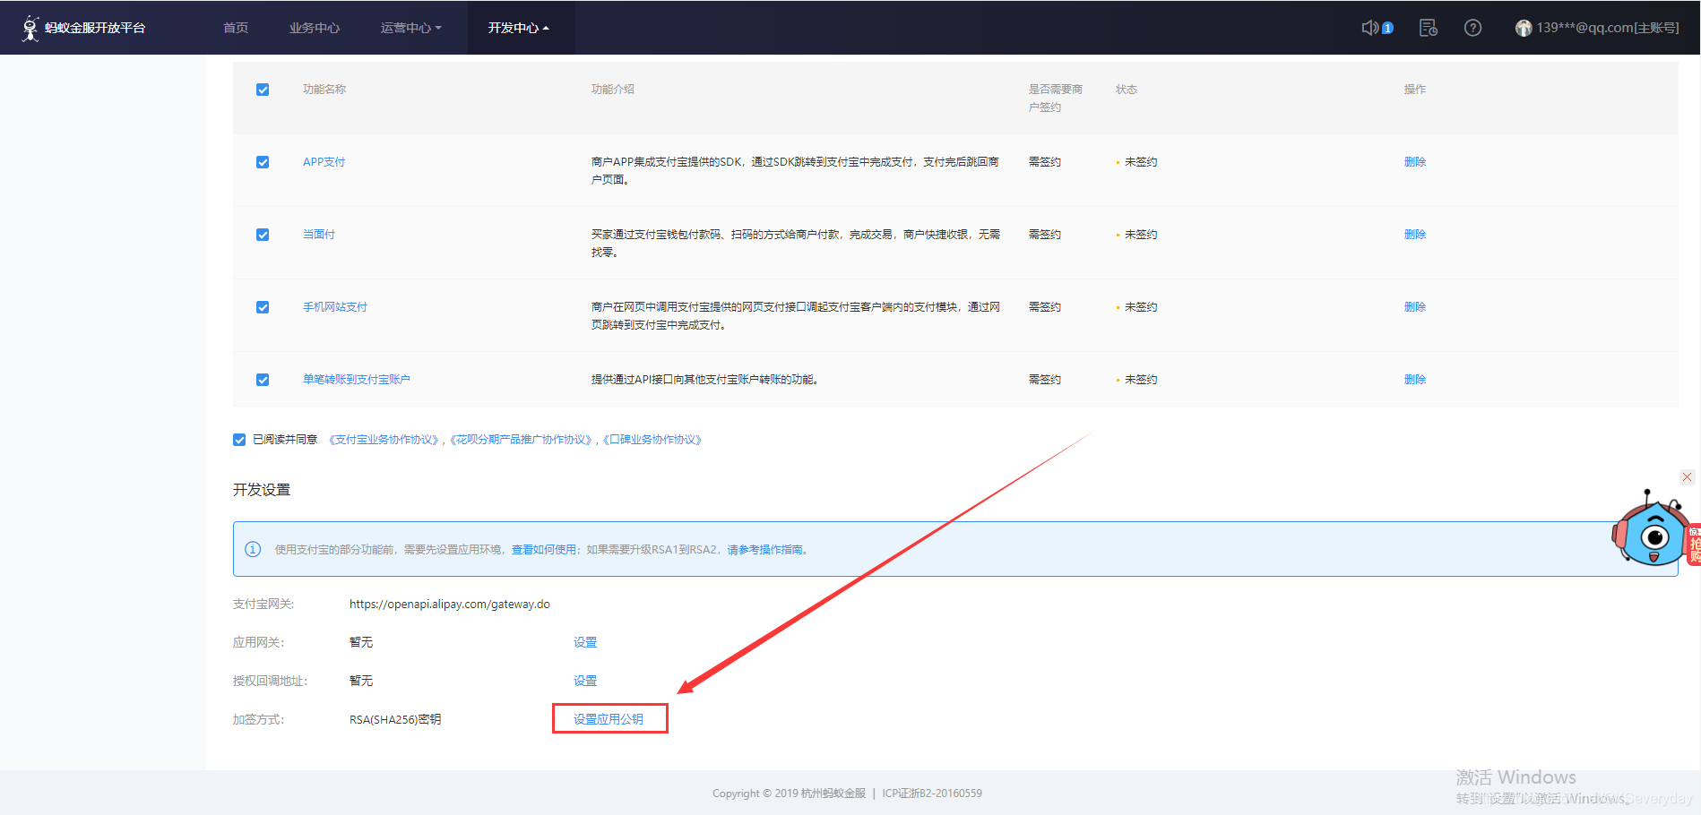Image resolution: width=1701 pixels, height=815 pixels.
Task: Click the 暂无 value beside 应用网关
Action: pyautogui.click(x=361, y=642)
